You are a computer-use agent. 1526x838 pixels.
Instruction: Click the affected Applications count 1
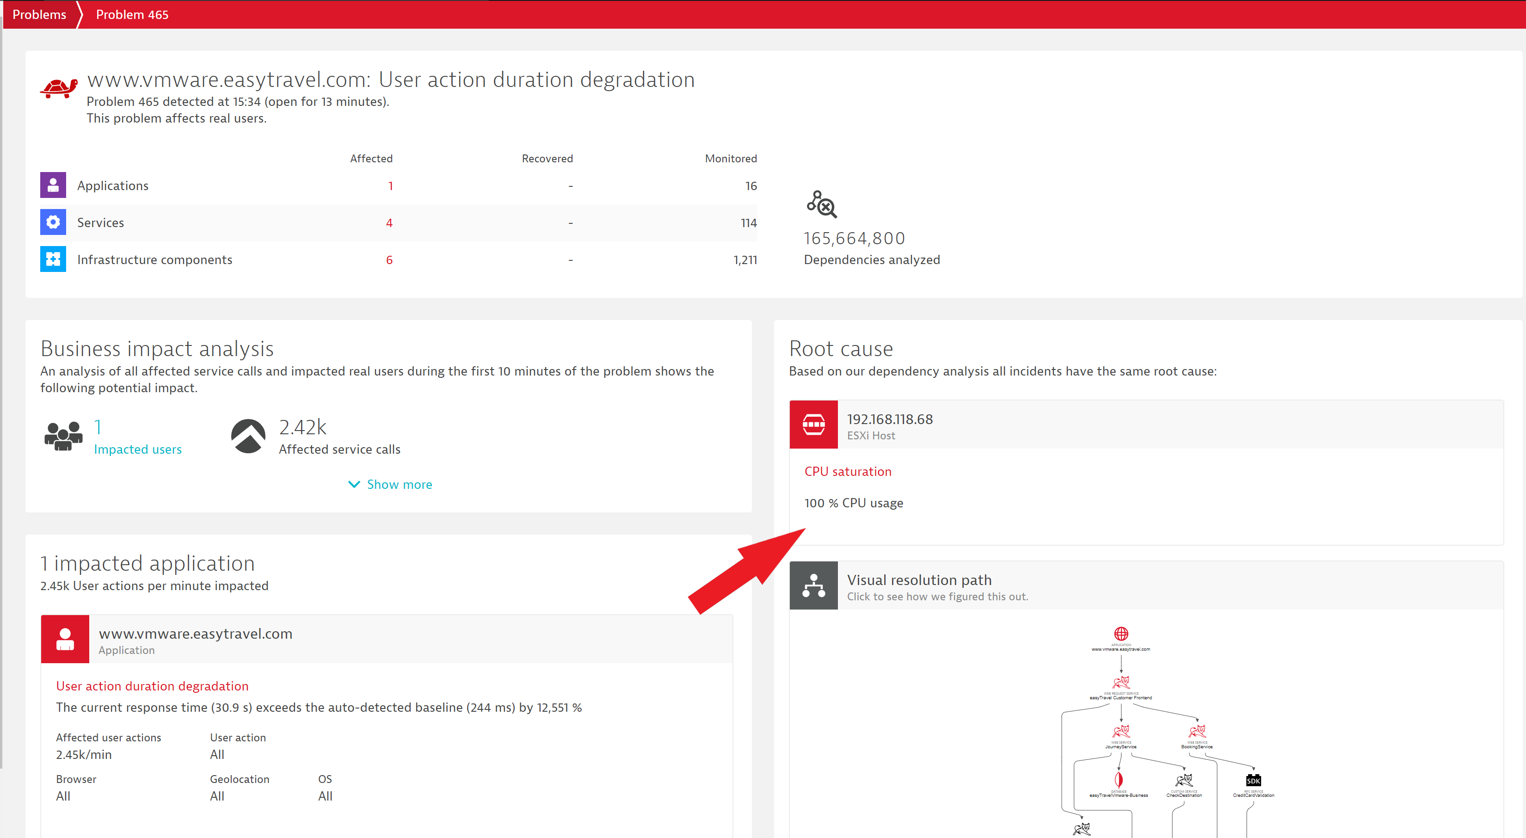tap(390, 185)
